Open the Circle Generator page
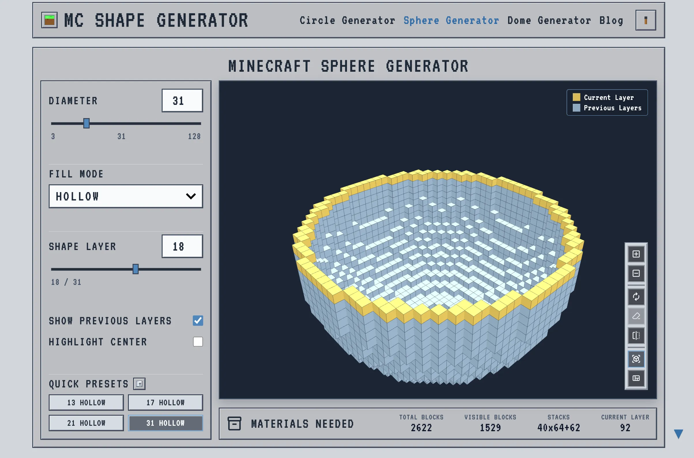The image size is (694, 458). [348, 20]
